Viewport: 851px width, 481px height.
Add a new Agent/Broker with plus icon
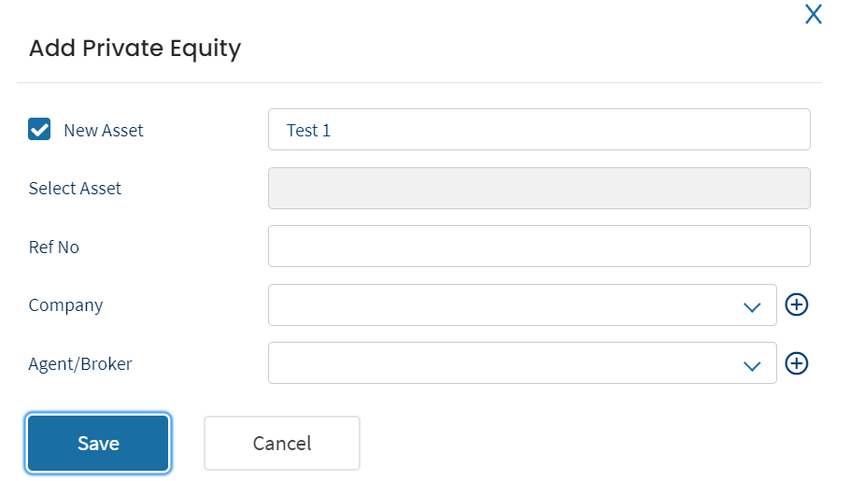(796, 363)
